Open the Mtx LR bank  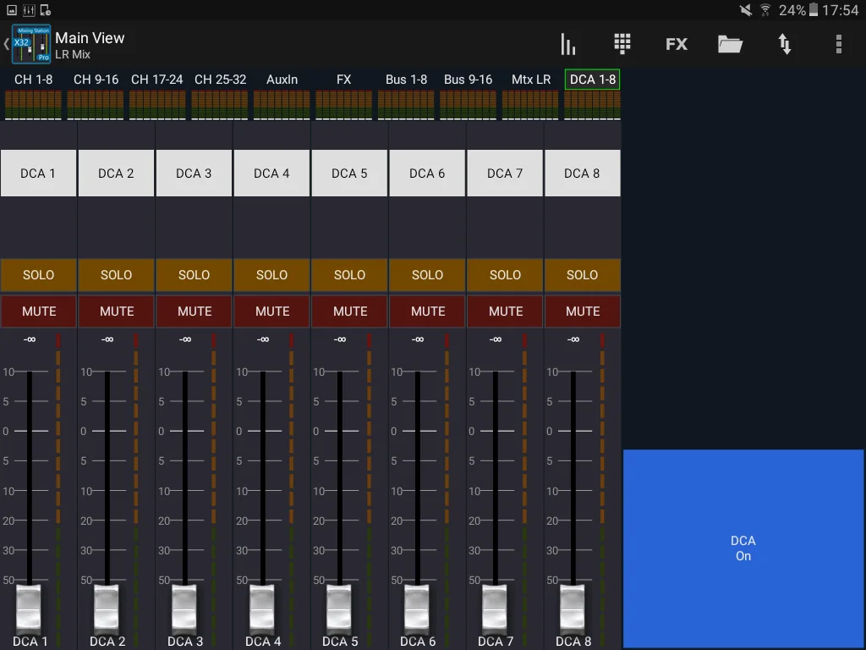[530, 79]
